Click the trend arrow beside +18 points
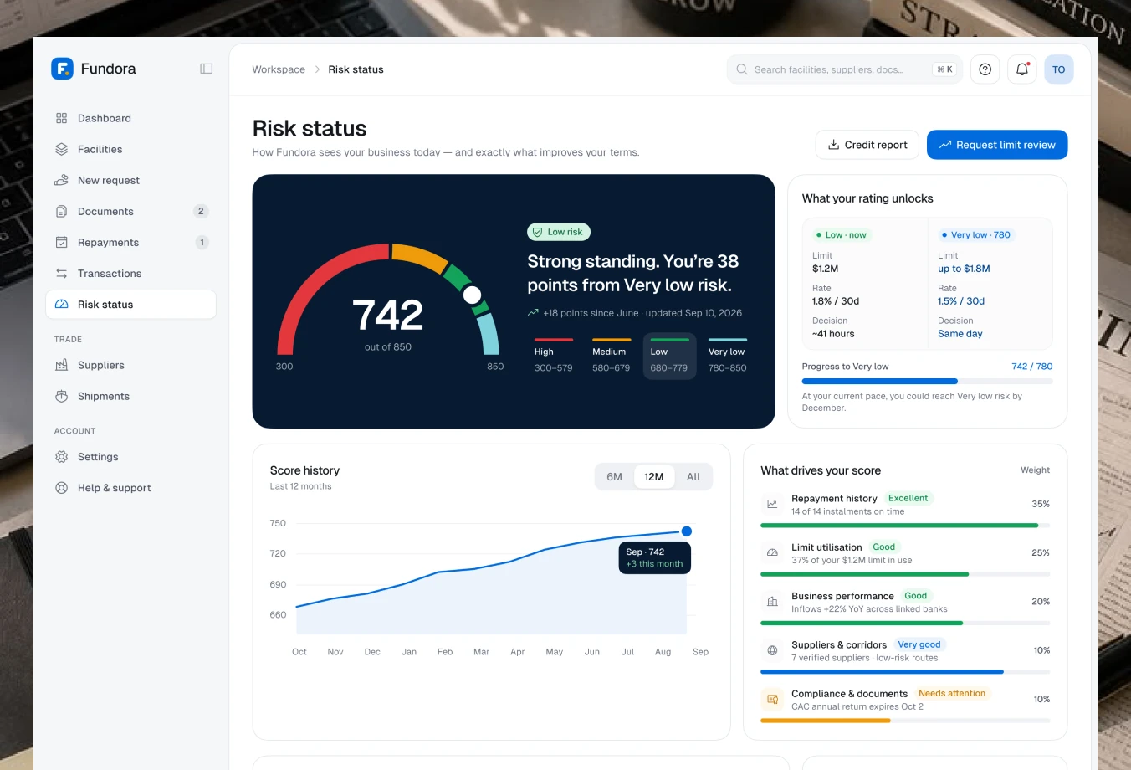1131x770 pixels. click(x=533, y=313)
